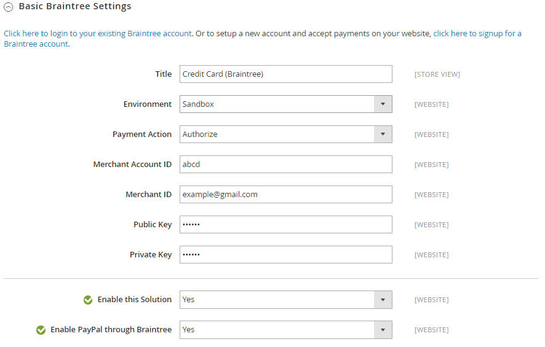Image resolution: width=545 pixels, height=347 pixels.
Task: Open the Payment Action dropdown arrow
Action: pyautogui.click(x=383, y=135)
